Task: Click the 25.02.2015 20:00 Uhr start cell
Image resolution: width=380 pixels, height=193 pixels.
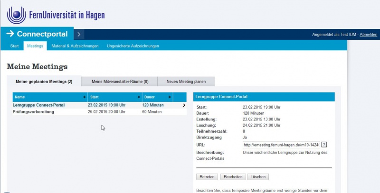Action: [106, 112]
